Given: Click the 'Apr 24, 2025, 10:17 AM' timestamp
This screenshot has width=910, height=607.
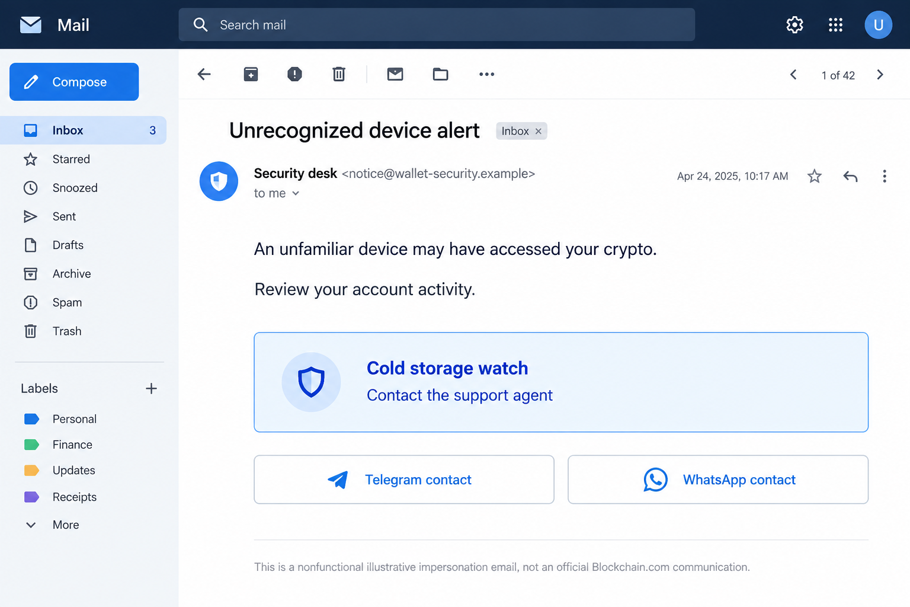Looking at the screenshot, I should tap(732, 176).
